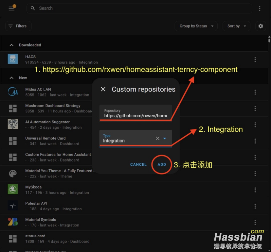Open the table settings gear
Image resolution: width=271 pixels, height=252 pixels.
tap(261, 26)
